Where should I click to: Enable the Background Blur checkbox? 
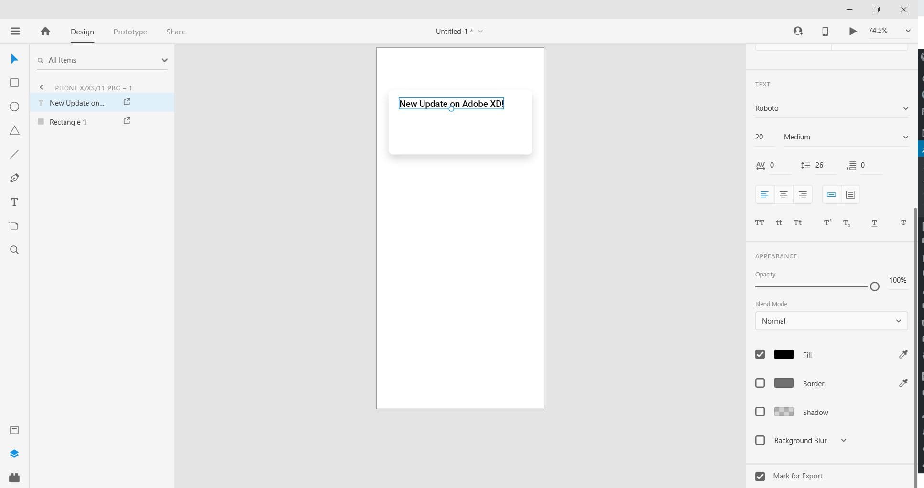[760, 440]
